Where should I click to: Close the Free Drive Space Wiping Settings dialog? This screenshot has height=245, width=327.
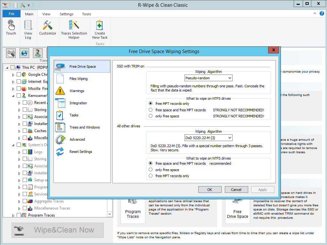pos(274,50)
